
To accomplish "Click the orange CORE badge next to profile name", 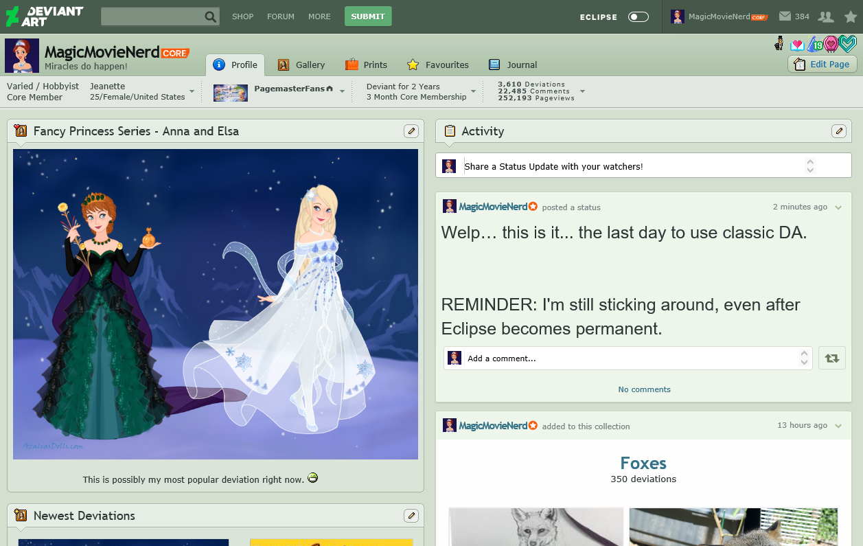I will 175,53.
